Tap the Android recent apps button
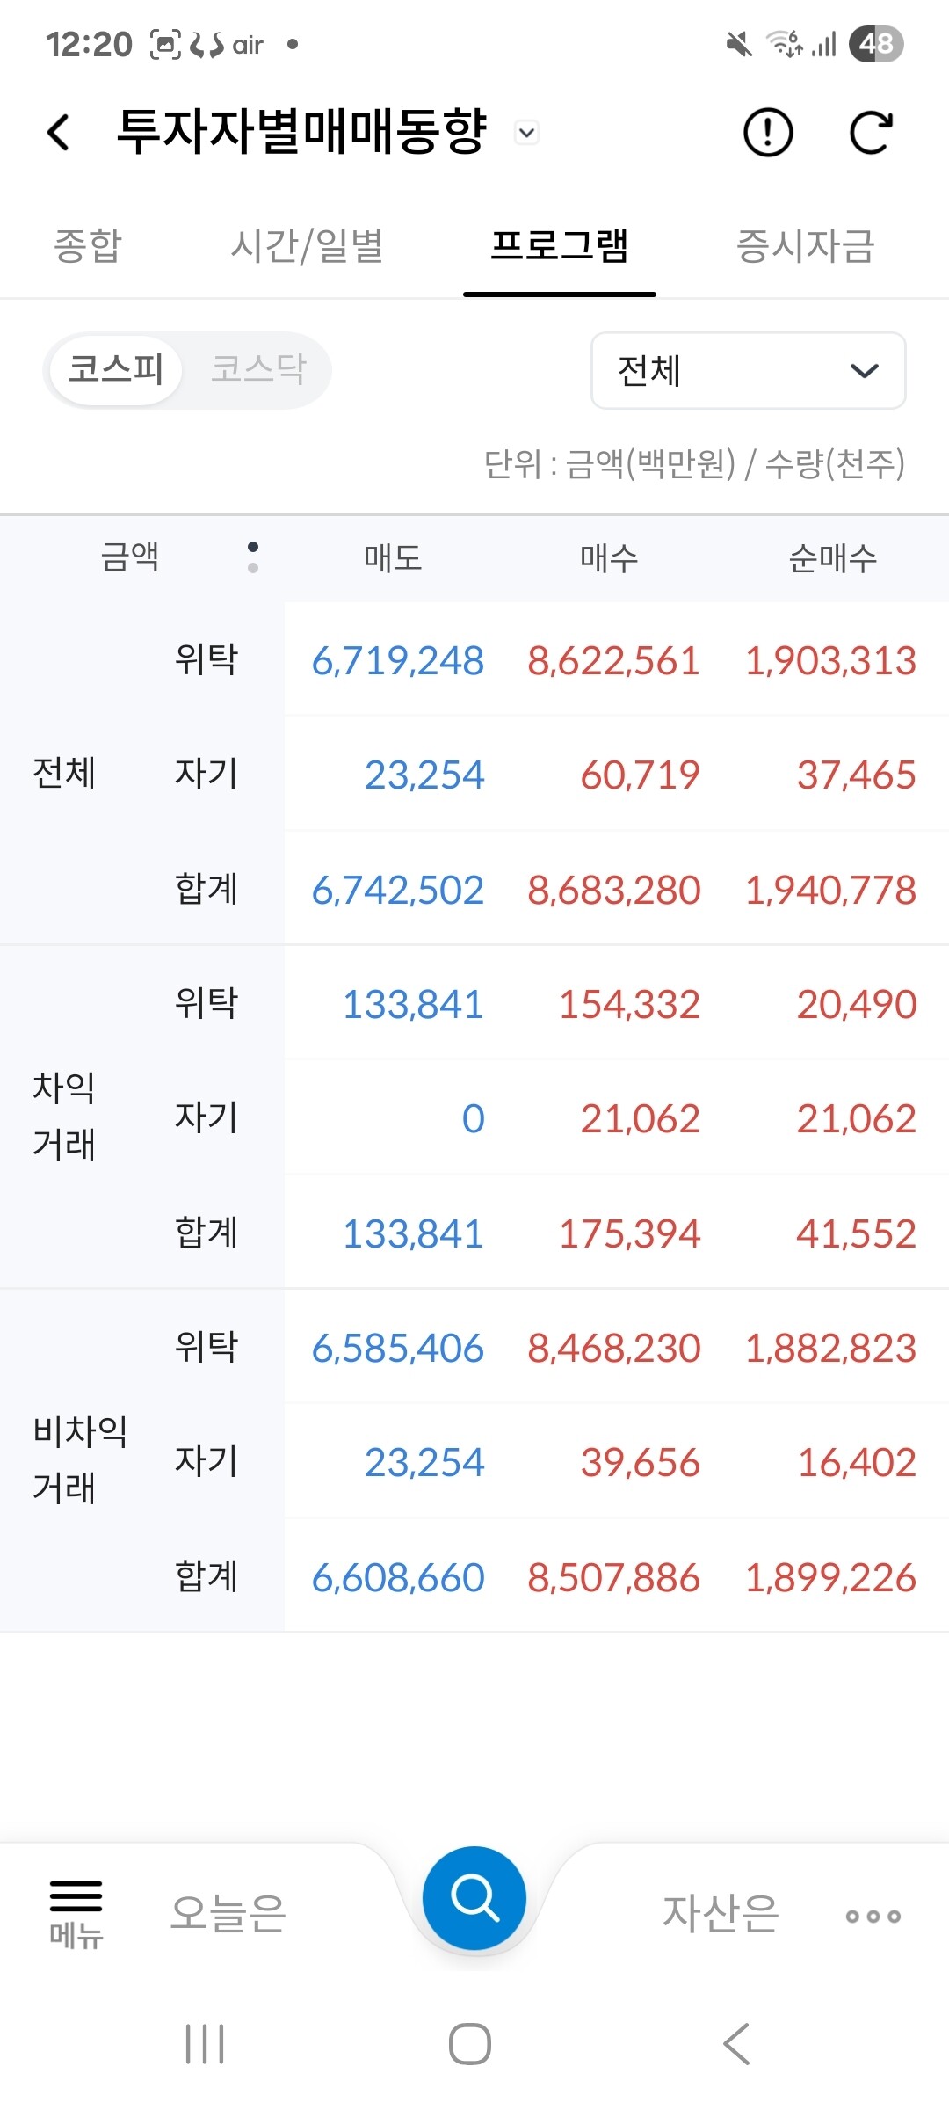This screenshot has height=2110, width=949. point(205,2043)
